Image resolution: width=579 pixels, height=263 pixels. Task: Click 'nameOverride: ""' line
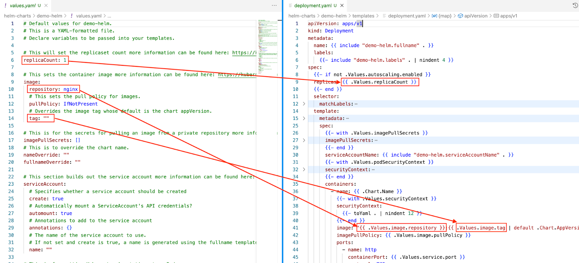pyautogui.click(x=46, y=155)
